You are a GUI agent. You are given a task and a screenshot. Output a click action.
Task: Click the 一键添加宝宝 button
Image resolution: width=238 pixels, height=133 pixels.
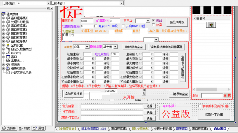[x=179, y=94]
